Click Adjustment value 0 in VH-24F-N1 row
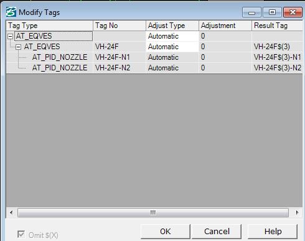 [x=225, y=57]
